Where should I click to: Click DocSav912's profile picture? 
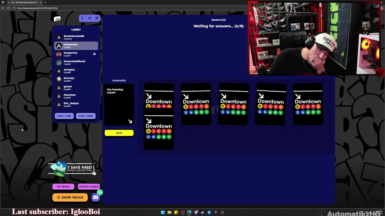[59, 54]
